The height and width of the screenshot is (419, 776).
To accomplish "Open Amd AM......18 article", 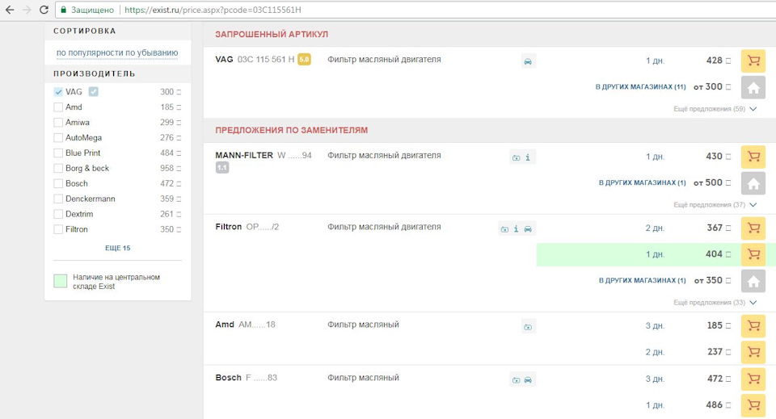I will tap(245, 325).
